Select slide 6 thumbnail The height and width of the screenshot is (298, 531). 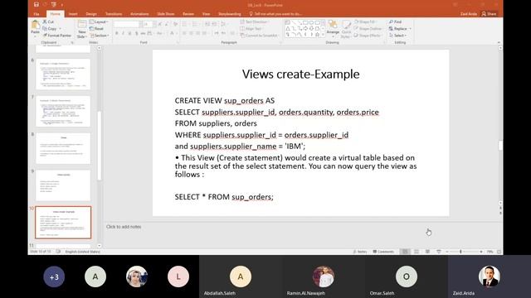(x=63, y=74)
